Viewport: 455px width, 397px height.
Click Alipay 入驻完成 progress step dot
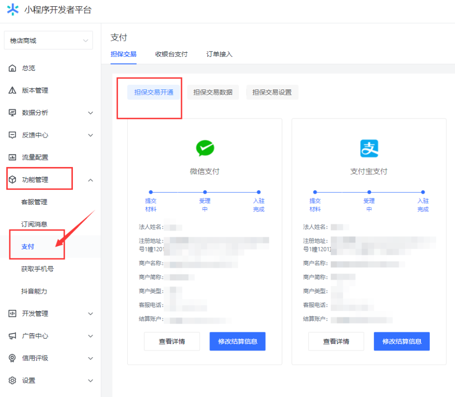(x=423, y=192)
